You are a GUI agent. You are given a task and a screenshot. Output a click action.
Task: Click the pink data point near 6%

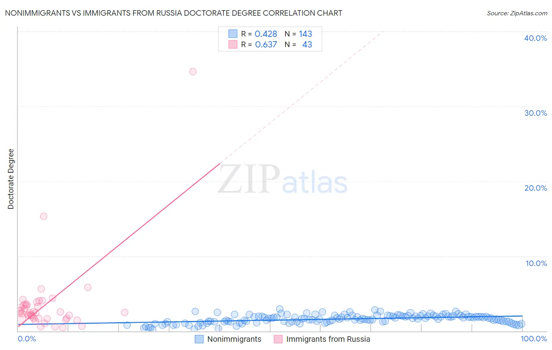tap(88, 287)
